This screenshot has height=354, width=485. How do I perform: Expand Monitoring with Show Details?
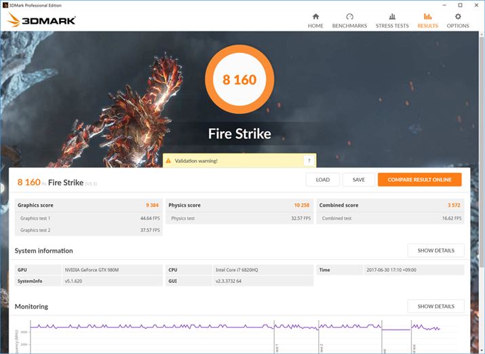(435, 306)
